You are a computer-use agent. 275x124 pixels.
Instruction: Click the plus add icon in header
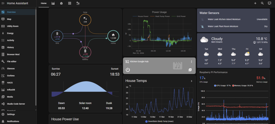(x=255, y=3)
